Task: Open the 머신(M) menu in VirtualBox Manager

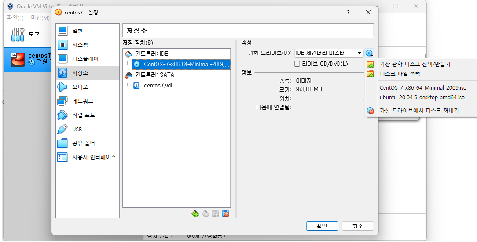Action: [x=40, y=18]
